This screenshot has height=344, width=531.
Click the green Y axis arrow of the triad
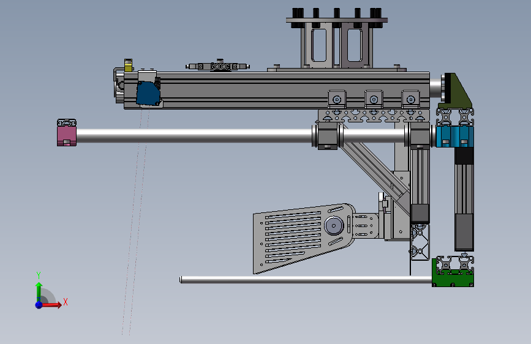pyautogui.click(x=39, y=291)
